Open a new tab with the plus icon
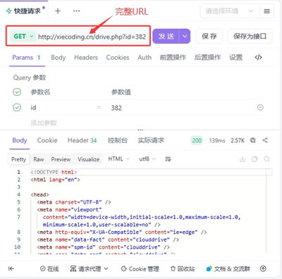Image resolution: width=282 pixels, height=279 pixels. coord(58,11)
